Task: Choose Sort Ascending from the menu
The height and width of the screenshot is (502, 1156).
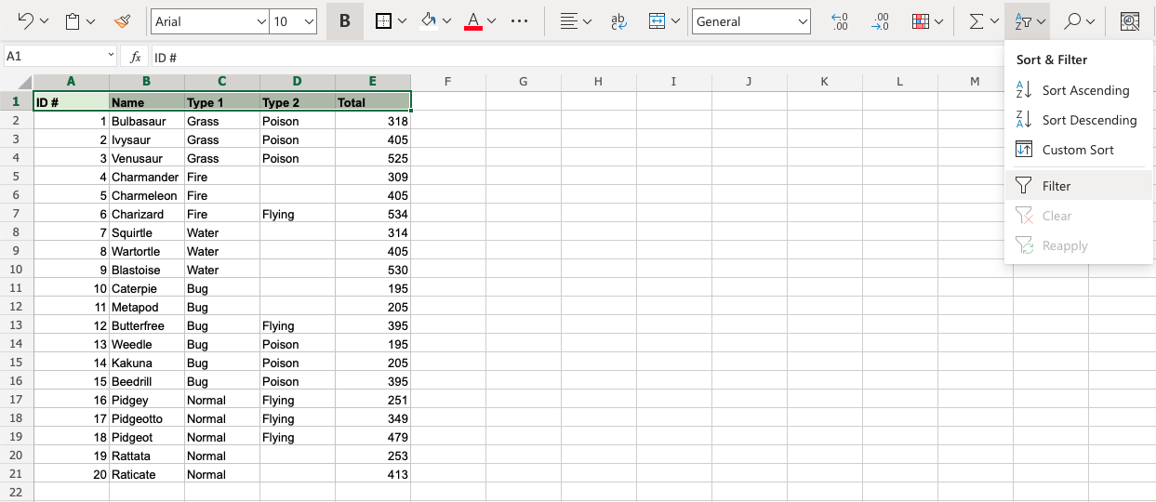Action: coord(1085,90)
